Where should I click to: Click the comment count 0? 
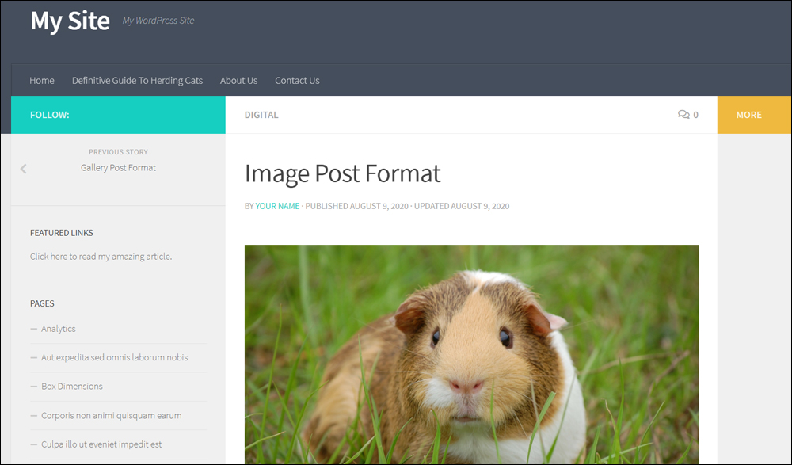point(695,115)
